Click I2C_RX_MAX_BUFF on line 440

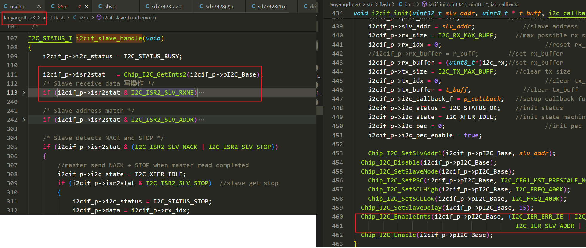(466, 35)
